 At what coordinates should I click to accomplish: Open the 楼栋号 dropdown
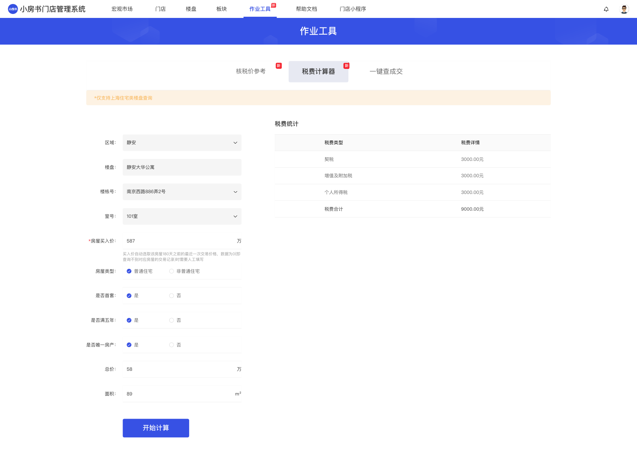(x=182, y=192)
